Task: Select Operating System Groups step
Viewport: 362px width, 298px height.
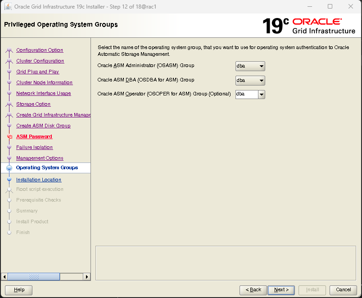Action: tap(47, 168)
